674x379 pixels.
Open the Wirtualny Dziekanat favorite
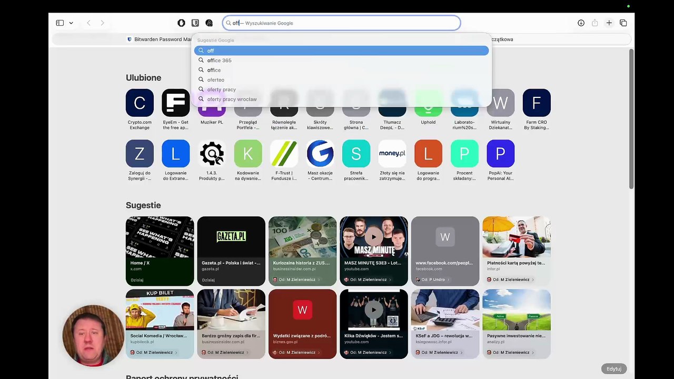point(500,109)
